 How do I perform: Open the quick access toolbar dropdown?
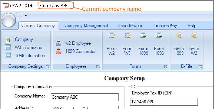26,15
